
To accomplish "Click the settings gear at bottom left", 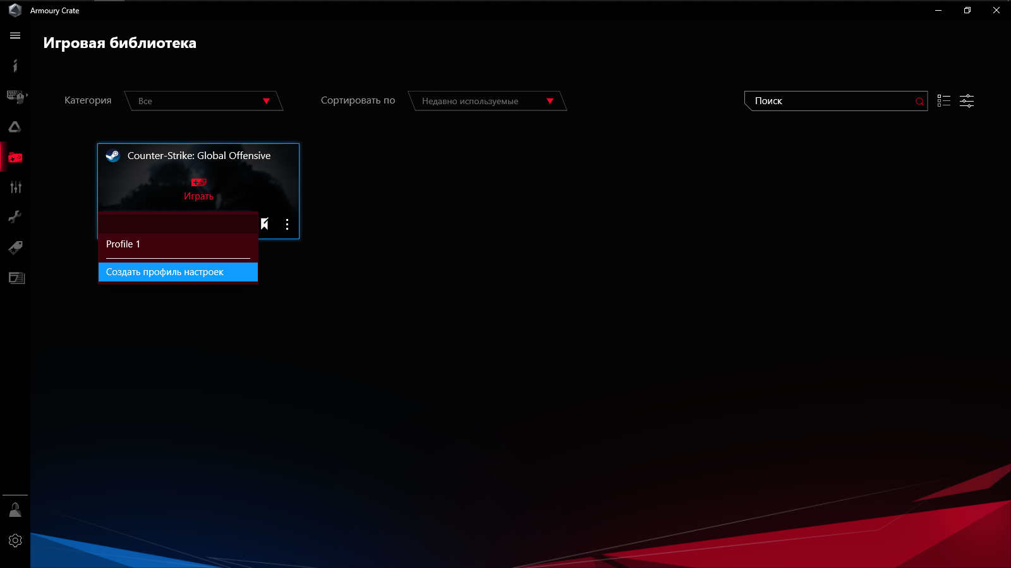I will 15,540.
